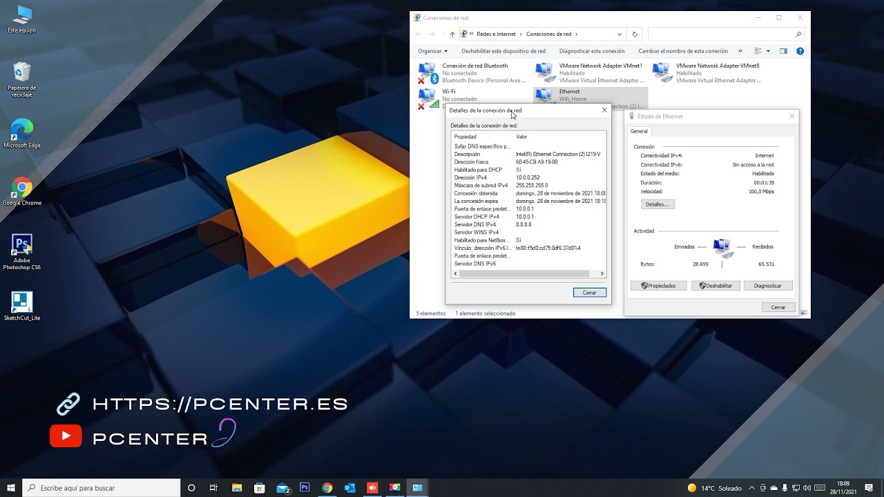884x497 pixels.
Task: Expand the address bar history dropdown
Action: (x=619, y=34)
